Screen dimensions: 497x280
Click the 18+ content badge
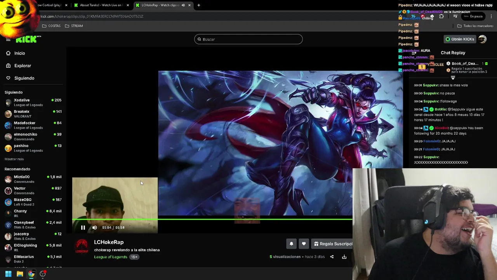coord(134,257)
